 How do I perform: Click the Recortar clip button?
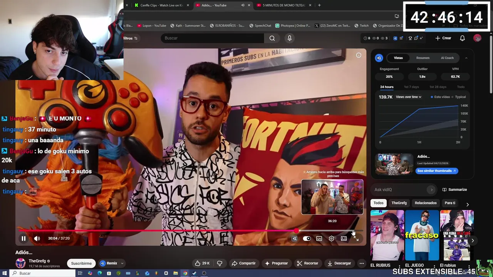pyautogui.click(x=307, y=263)
